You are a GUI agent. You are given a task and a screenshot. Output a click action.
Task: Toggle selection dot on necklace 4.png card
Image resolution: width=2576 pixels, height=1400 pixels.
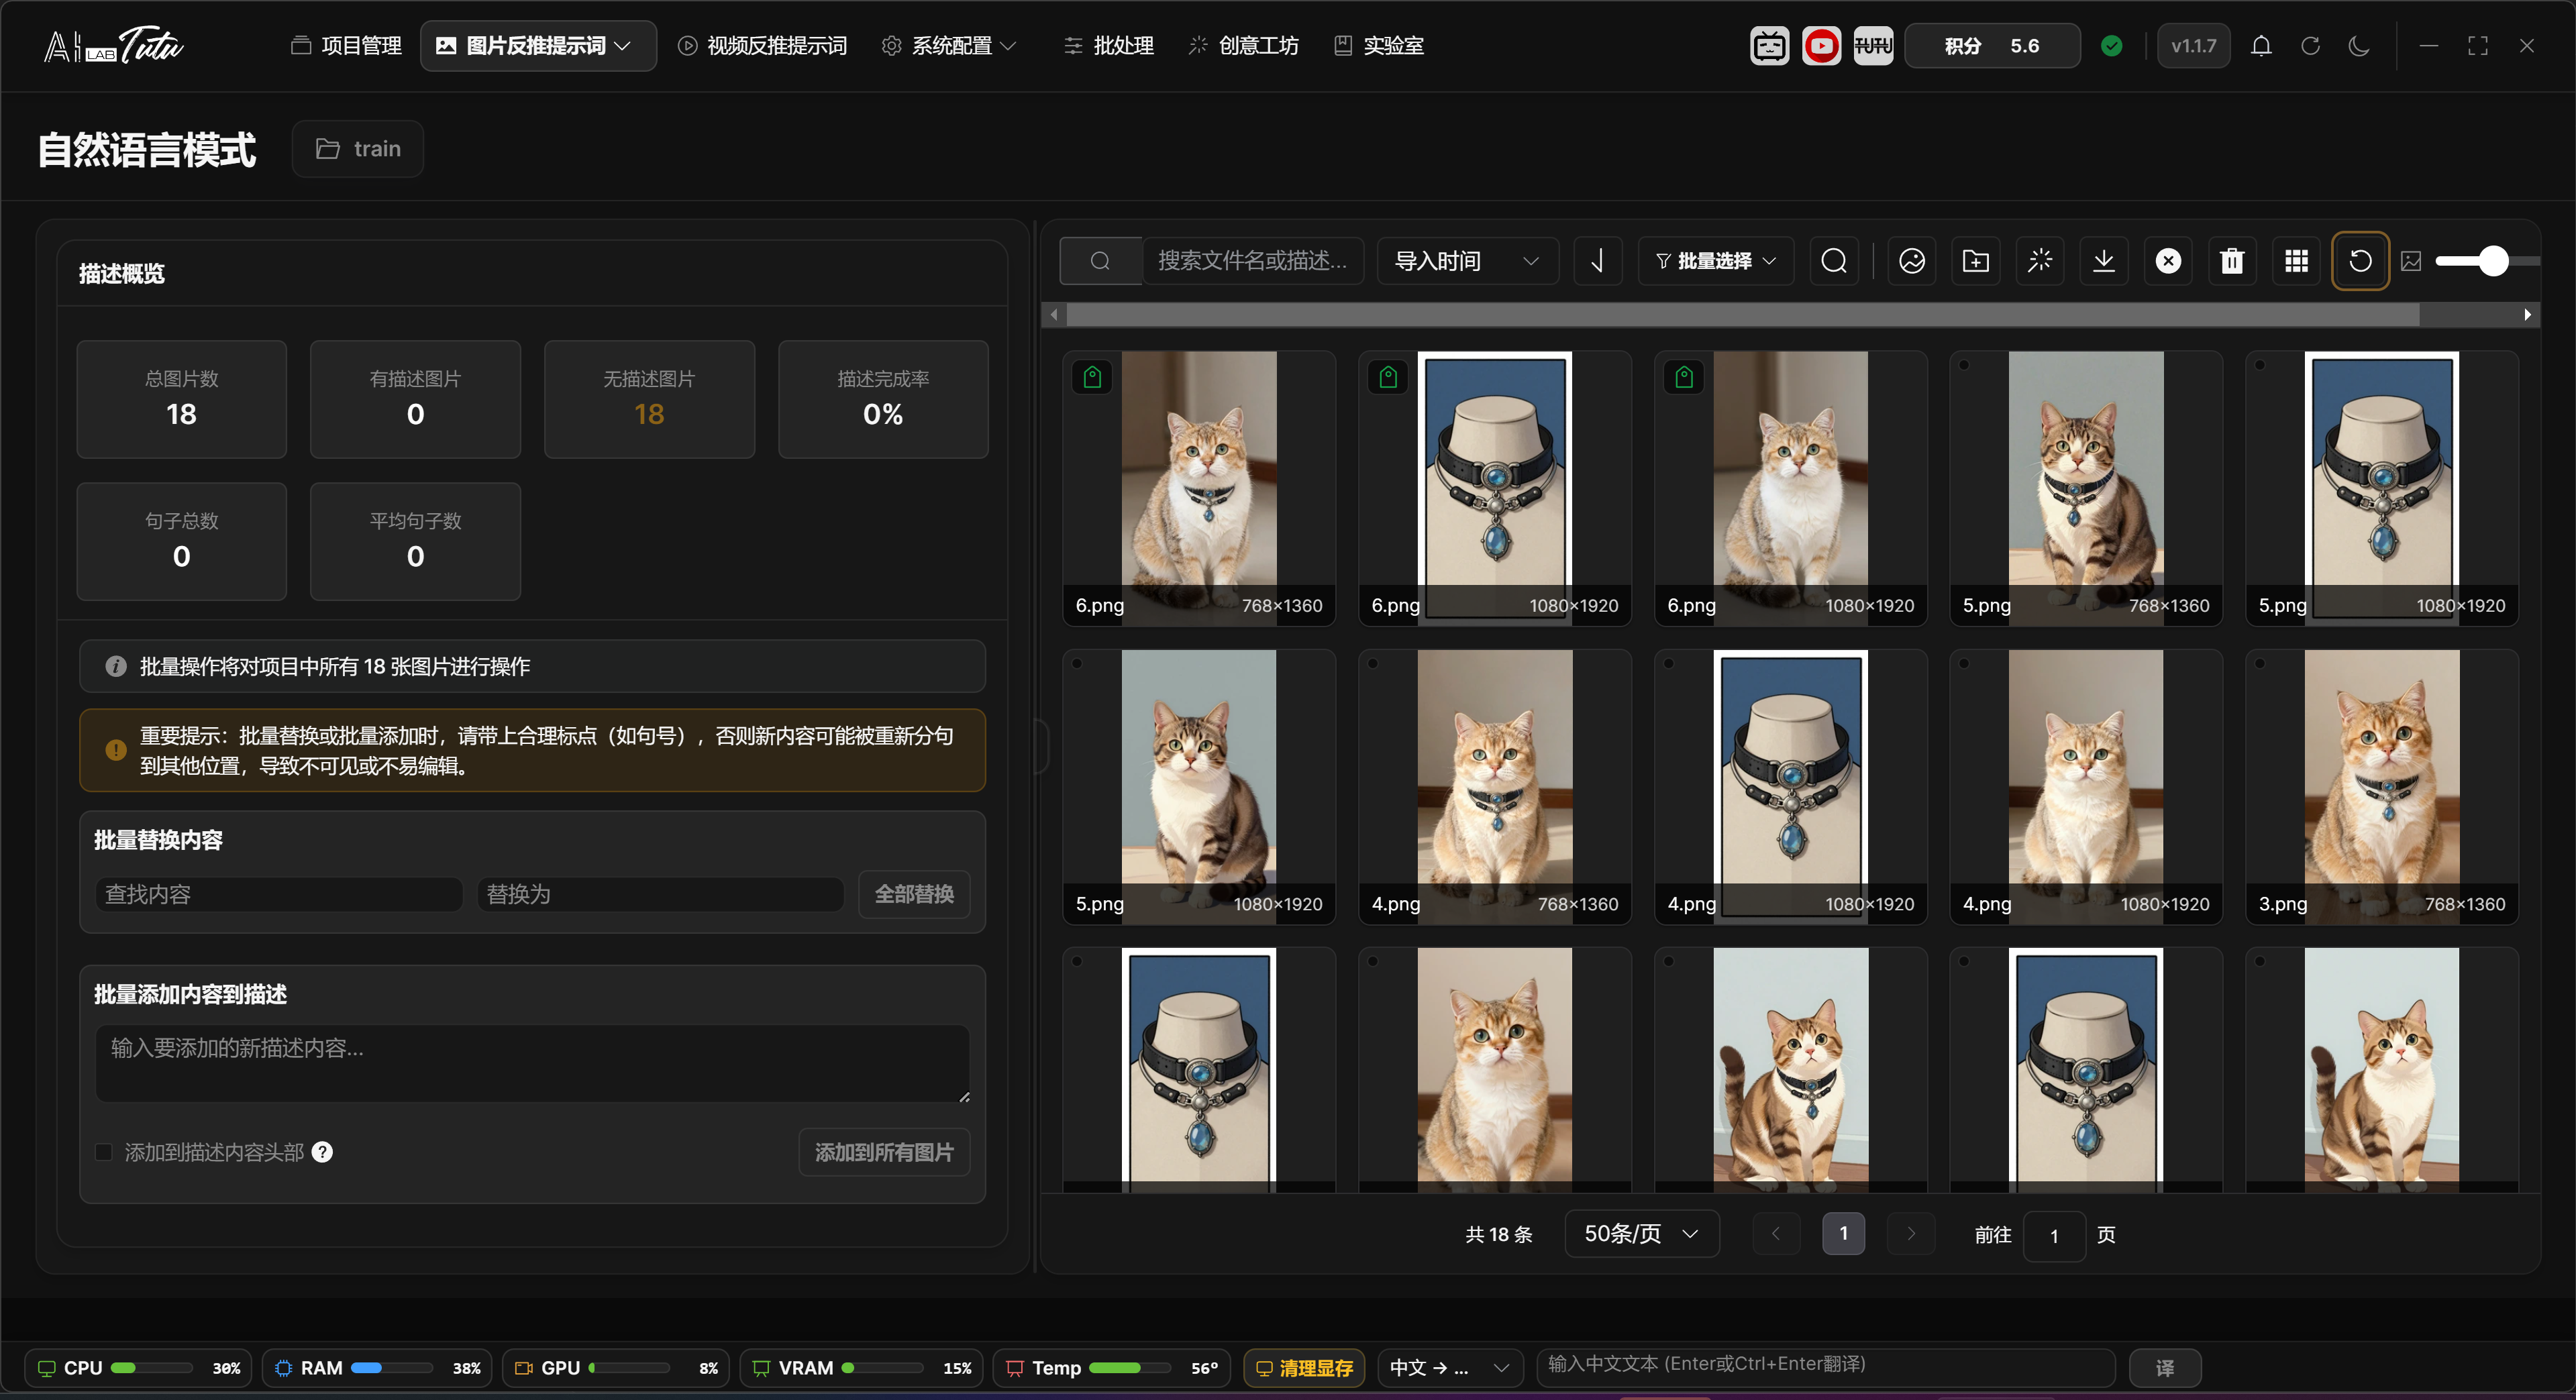(1668, 664)
